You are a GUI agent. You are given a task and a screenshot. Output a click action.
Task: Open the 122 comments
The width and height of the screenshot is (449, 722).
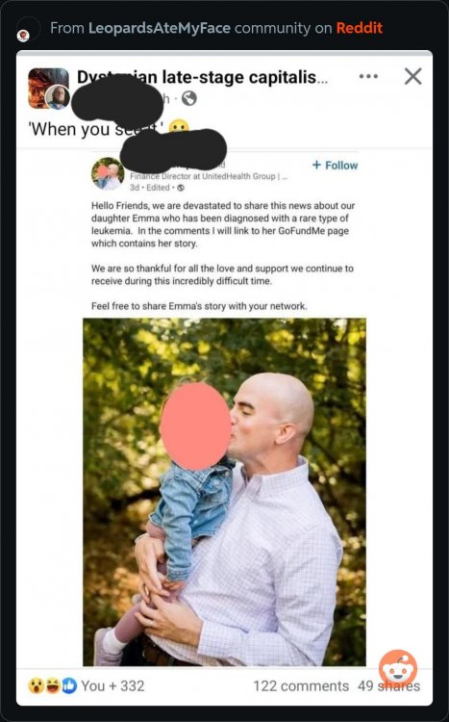301,686
